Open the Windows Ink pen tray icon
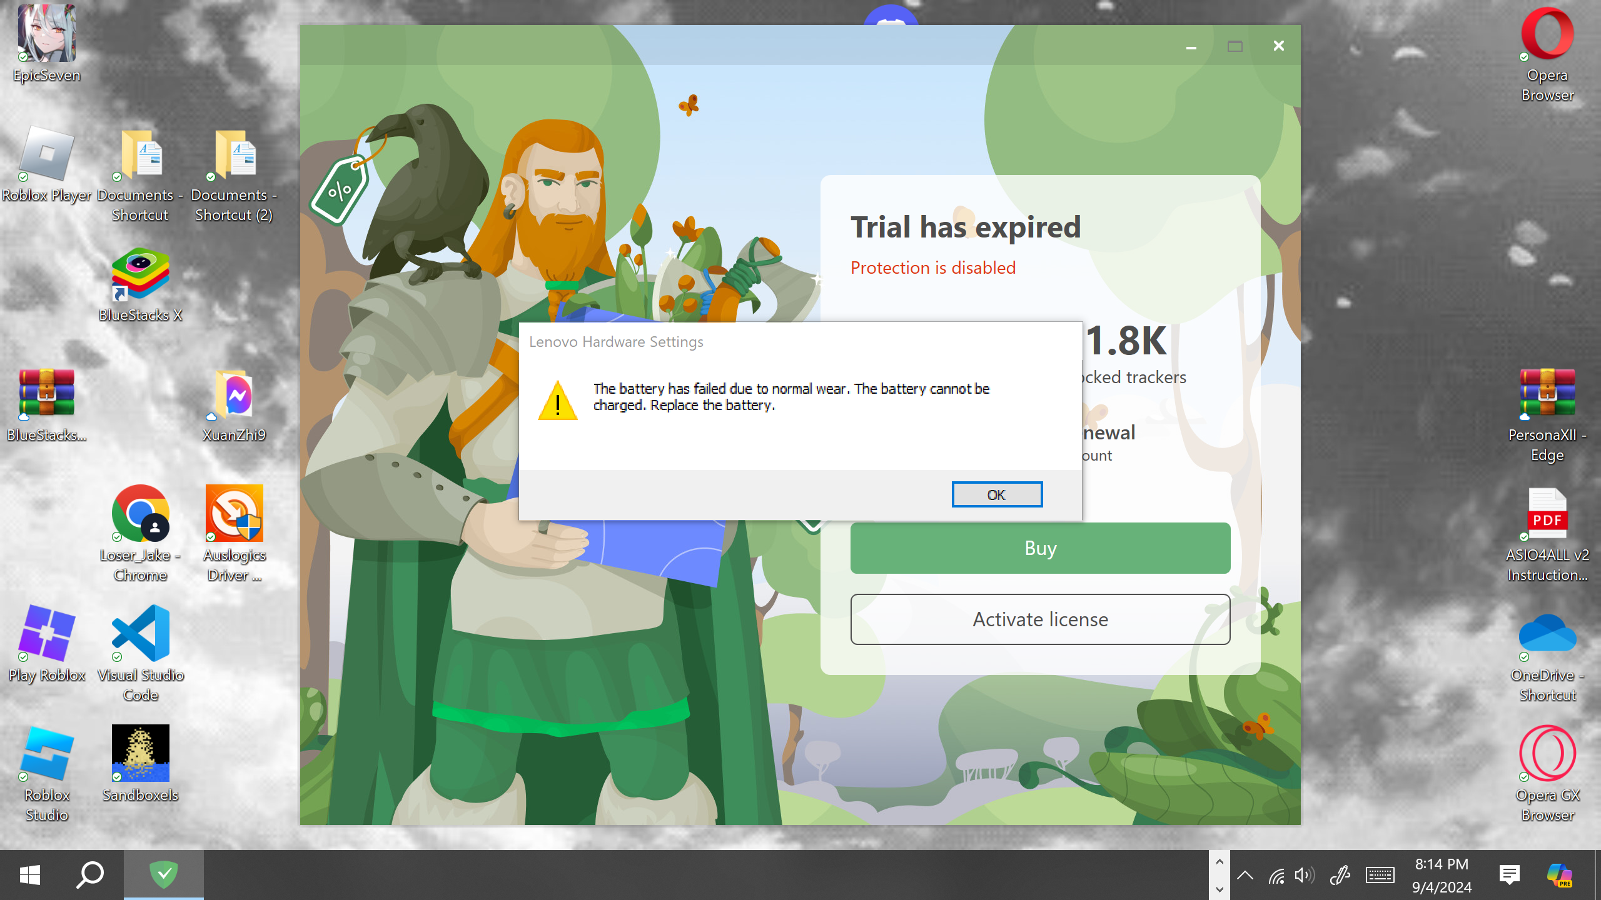 coord(1340,875)
